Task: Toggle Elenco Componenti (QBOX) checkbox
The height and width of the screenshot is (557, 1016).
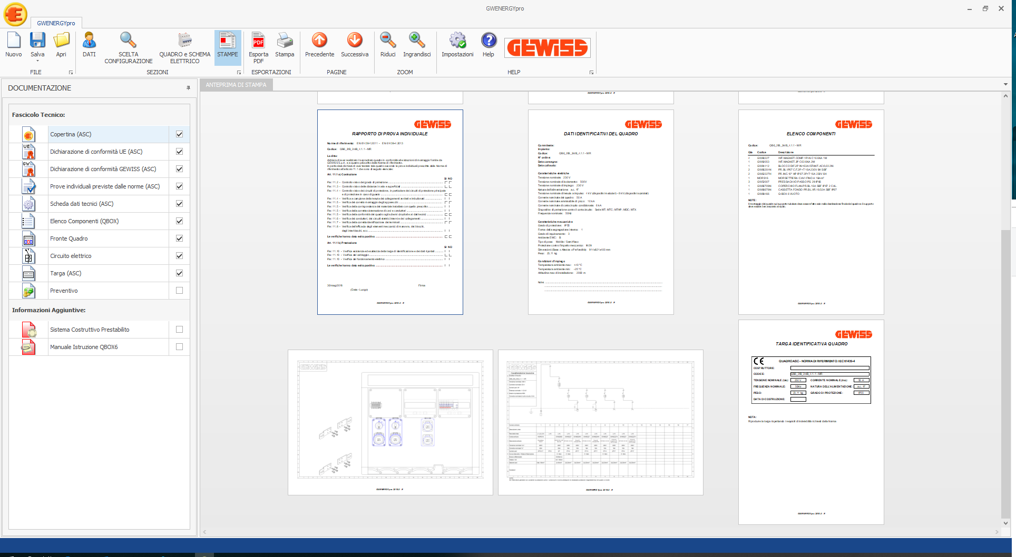Action: (179, 221)
